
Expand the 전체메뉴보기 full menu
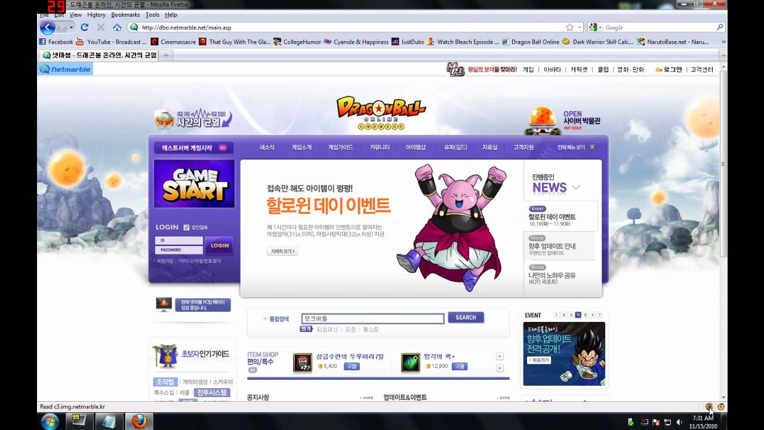(576, 147)
